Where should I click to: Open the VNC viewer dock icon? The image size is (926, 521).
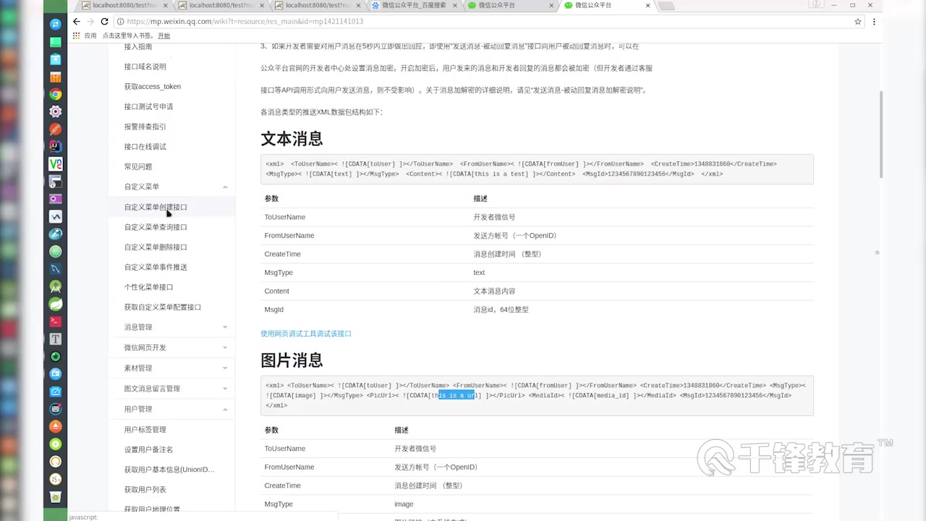click(56, 164)
